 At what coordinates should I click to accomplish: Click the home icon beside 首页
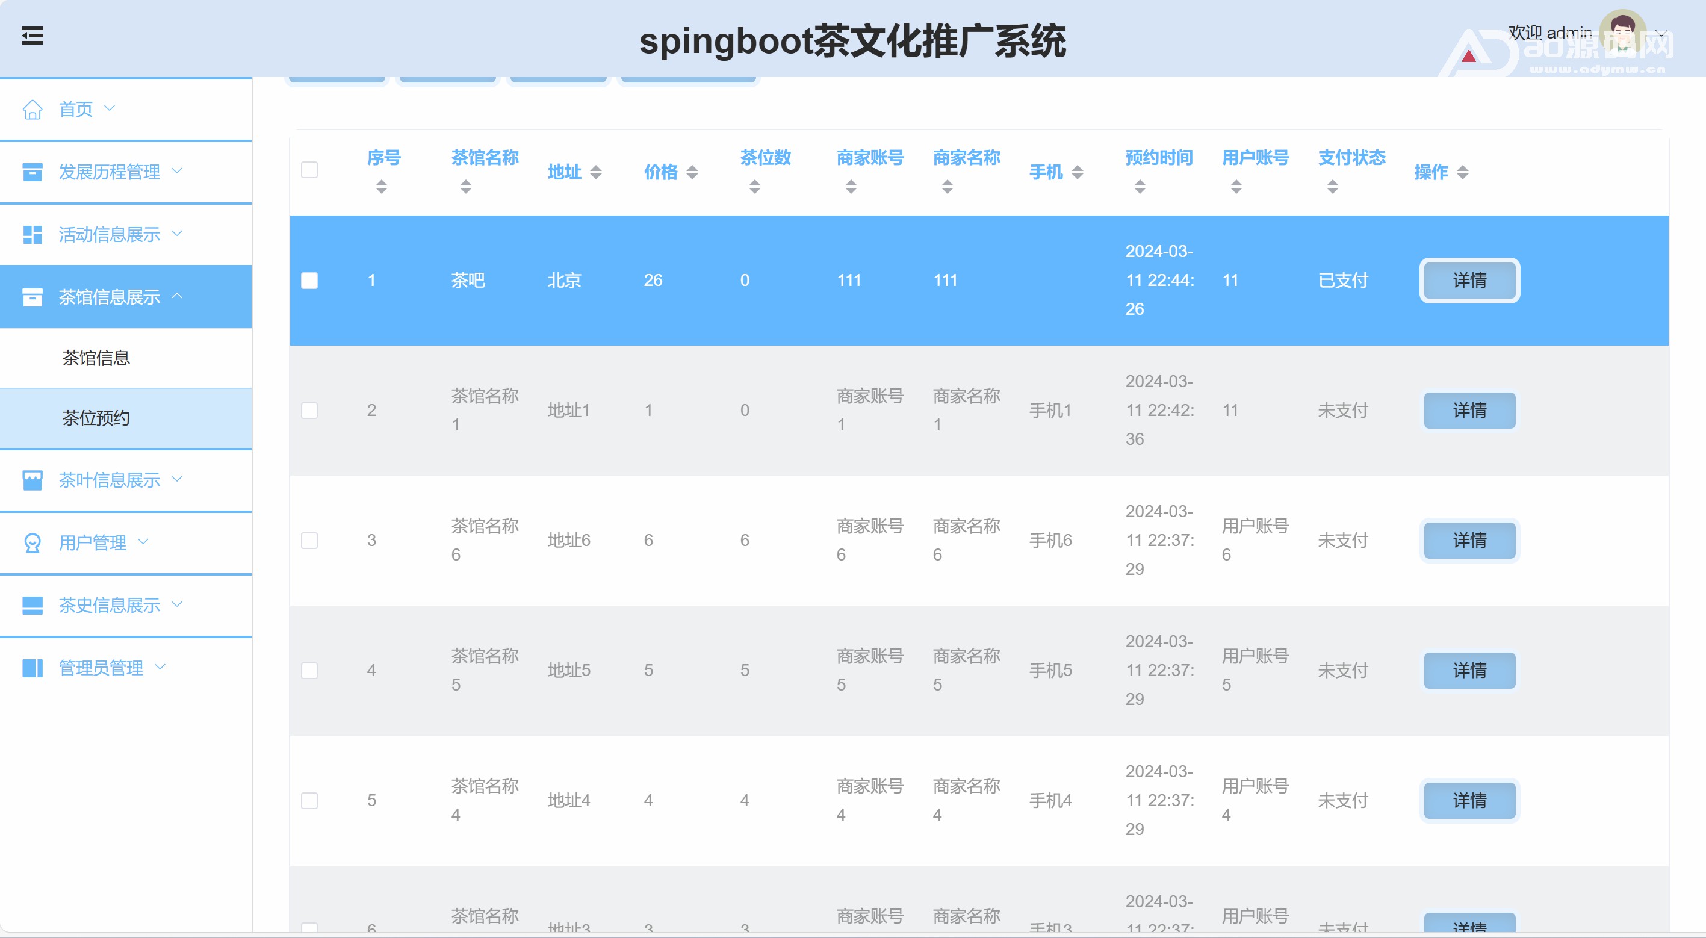33,110
